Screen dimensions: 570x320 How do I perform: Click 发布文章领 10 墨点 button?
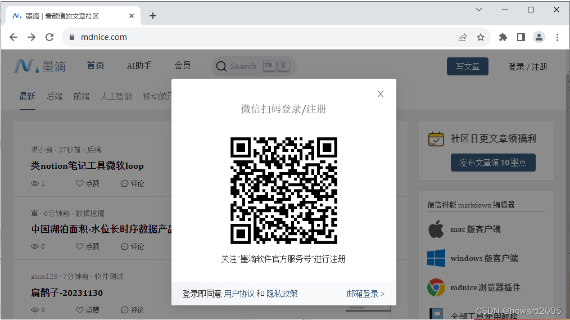(493, 163)
